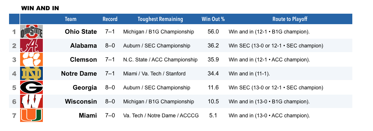Image resolution: width=373 pixels, height=131 pixels.
Task: Select the Georgia G logo
Action: pos(31,87)
